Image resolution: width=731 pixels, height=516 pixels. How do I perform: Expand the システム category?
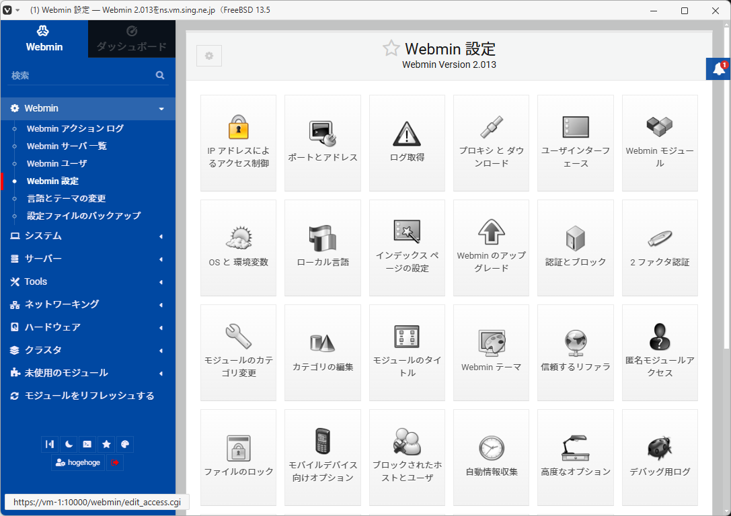pos(88,236)
